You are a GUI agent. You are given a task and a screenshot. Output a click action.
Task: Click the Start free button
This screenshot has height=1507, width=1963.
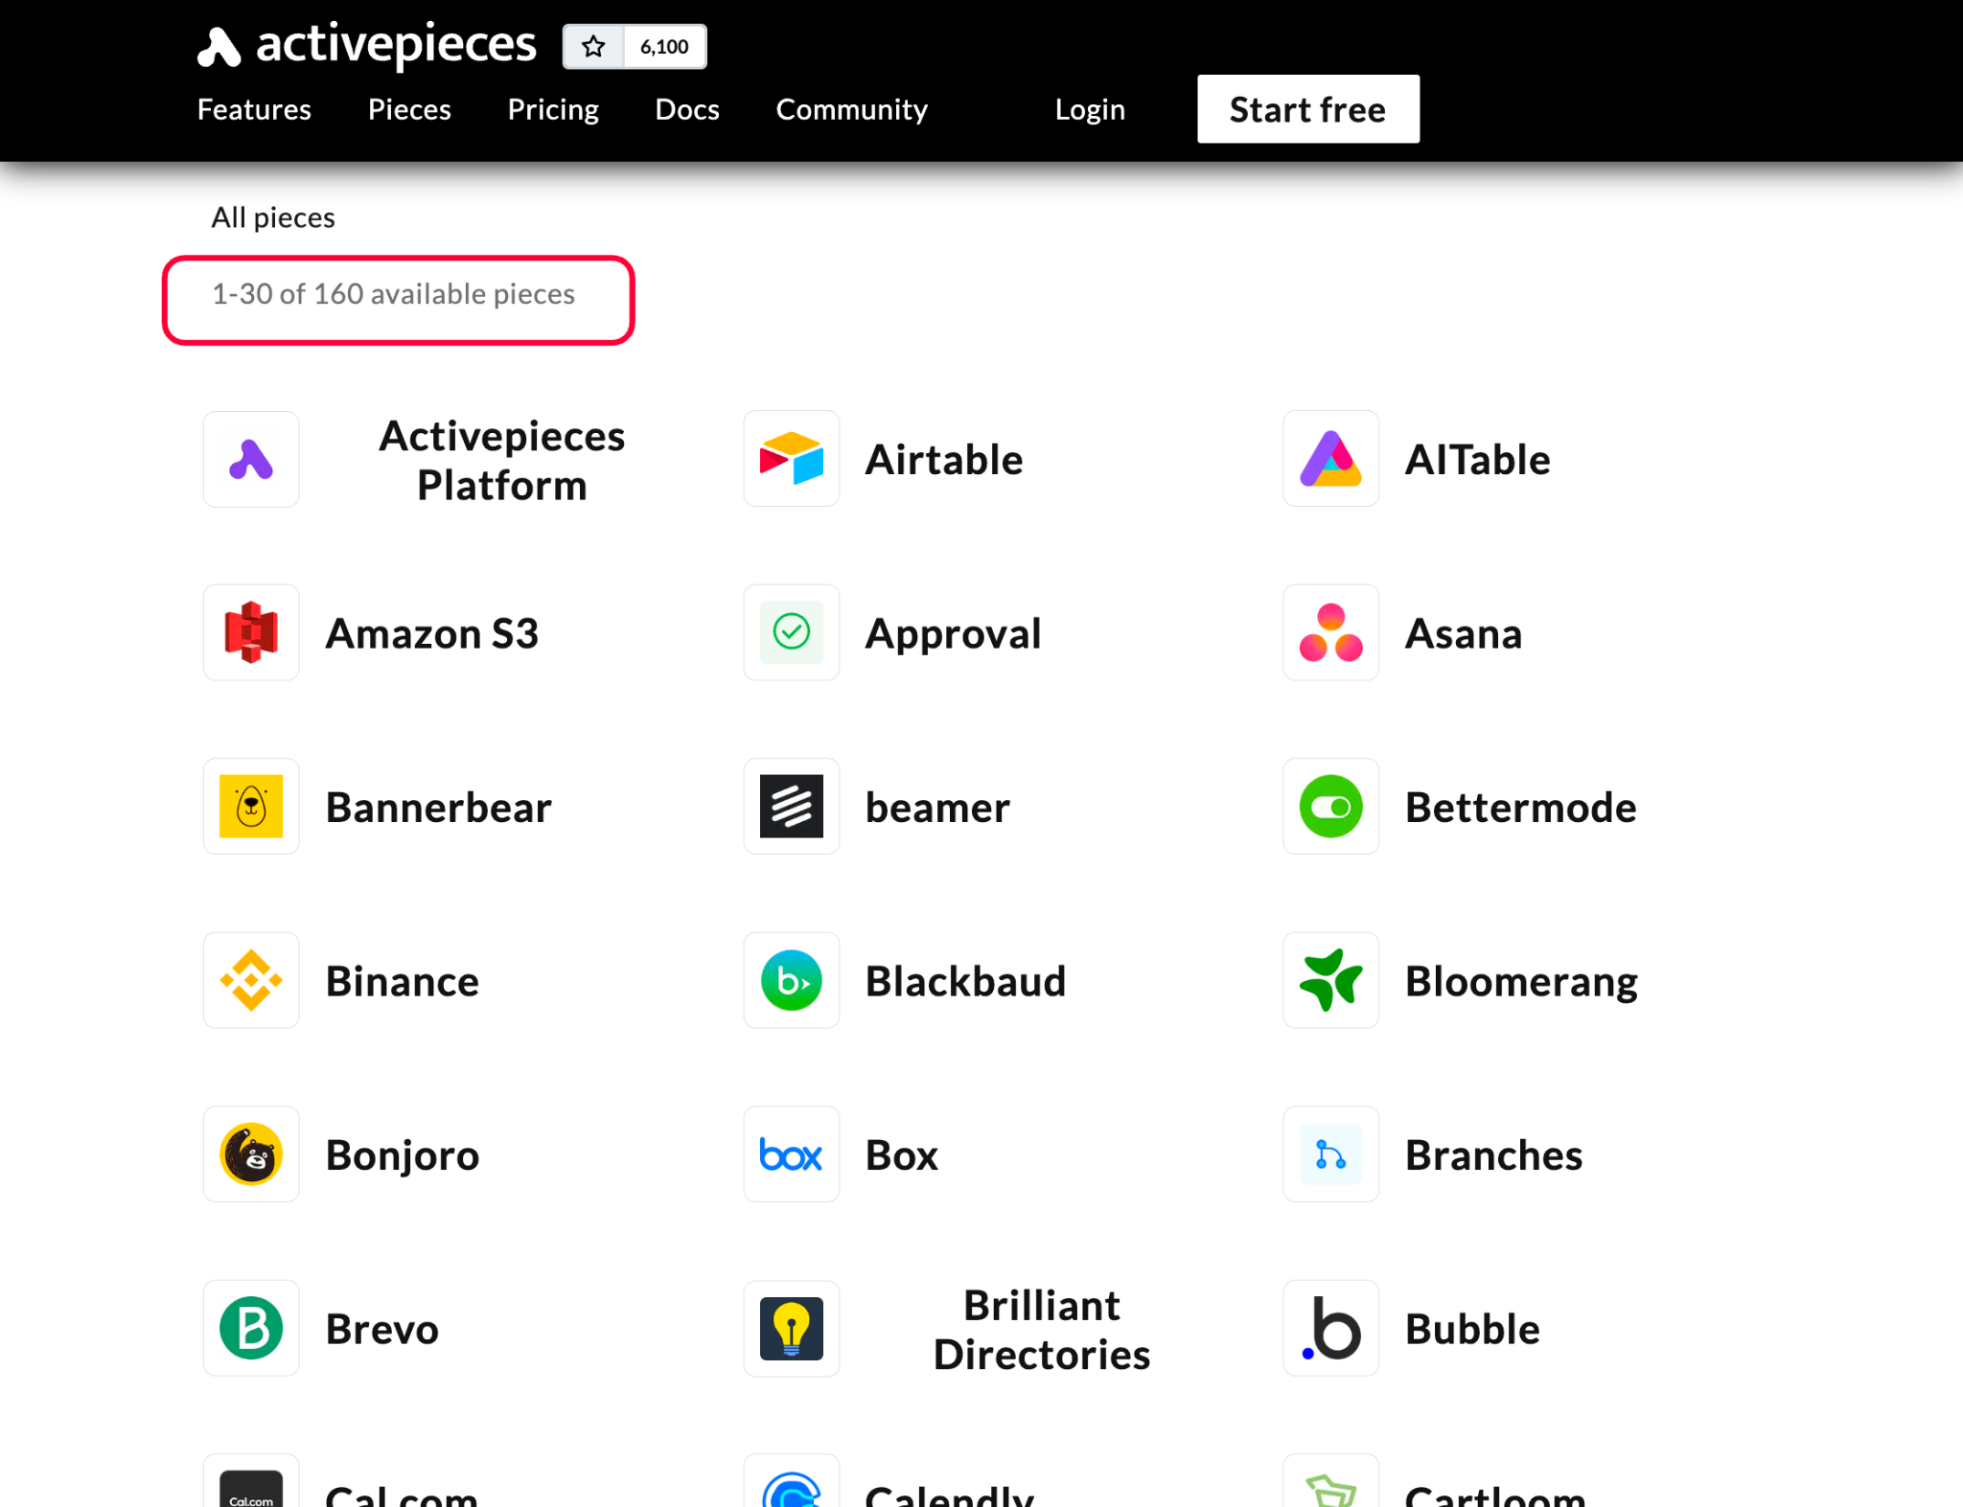[1307, 107]
